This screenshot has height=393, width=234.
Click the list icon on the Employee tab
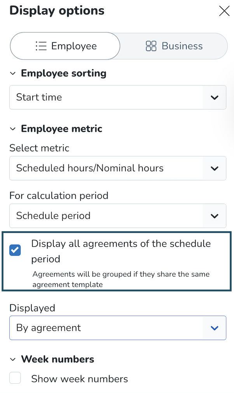41,46
